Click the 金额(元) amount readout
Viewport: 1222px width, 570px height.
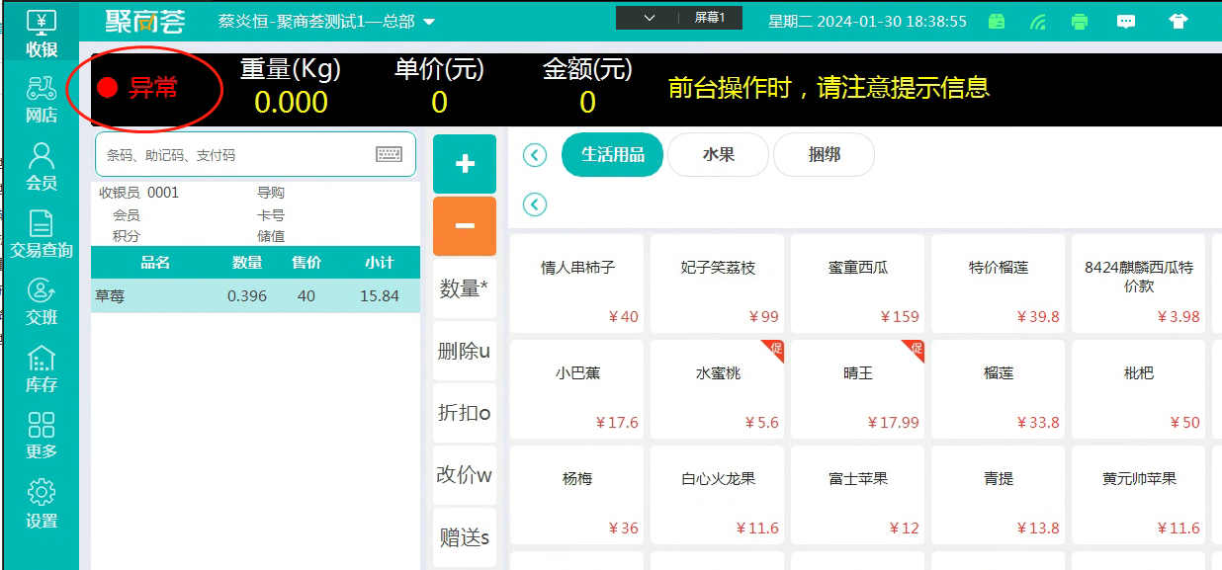pos(587,86)
